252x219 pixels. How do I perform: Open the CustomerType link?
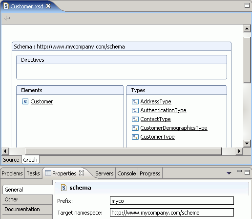point(157,137)
